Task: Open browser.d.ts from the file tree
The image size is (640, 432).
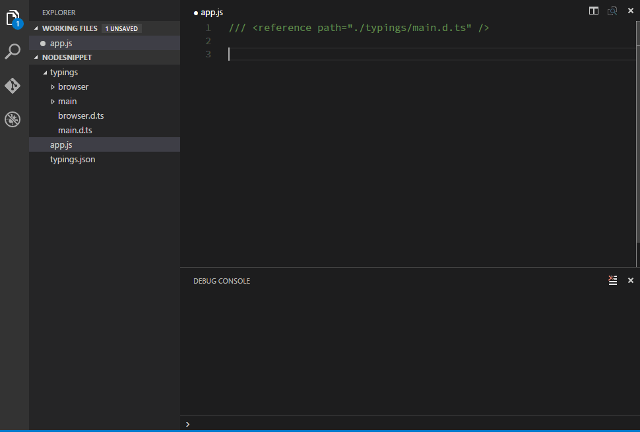Action: point(80,116)
